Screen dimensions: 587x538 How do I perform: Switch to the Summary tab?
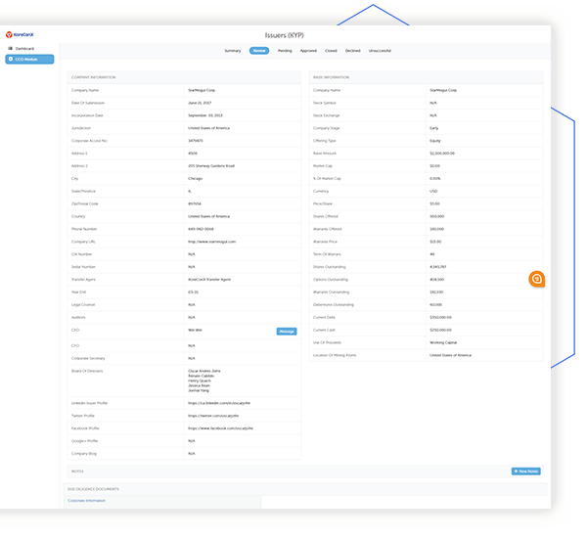pos(233,51)
